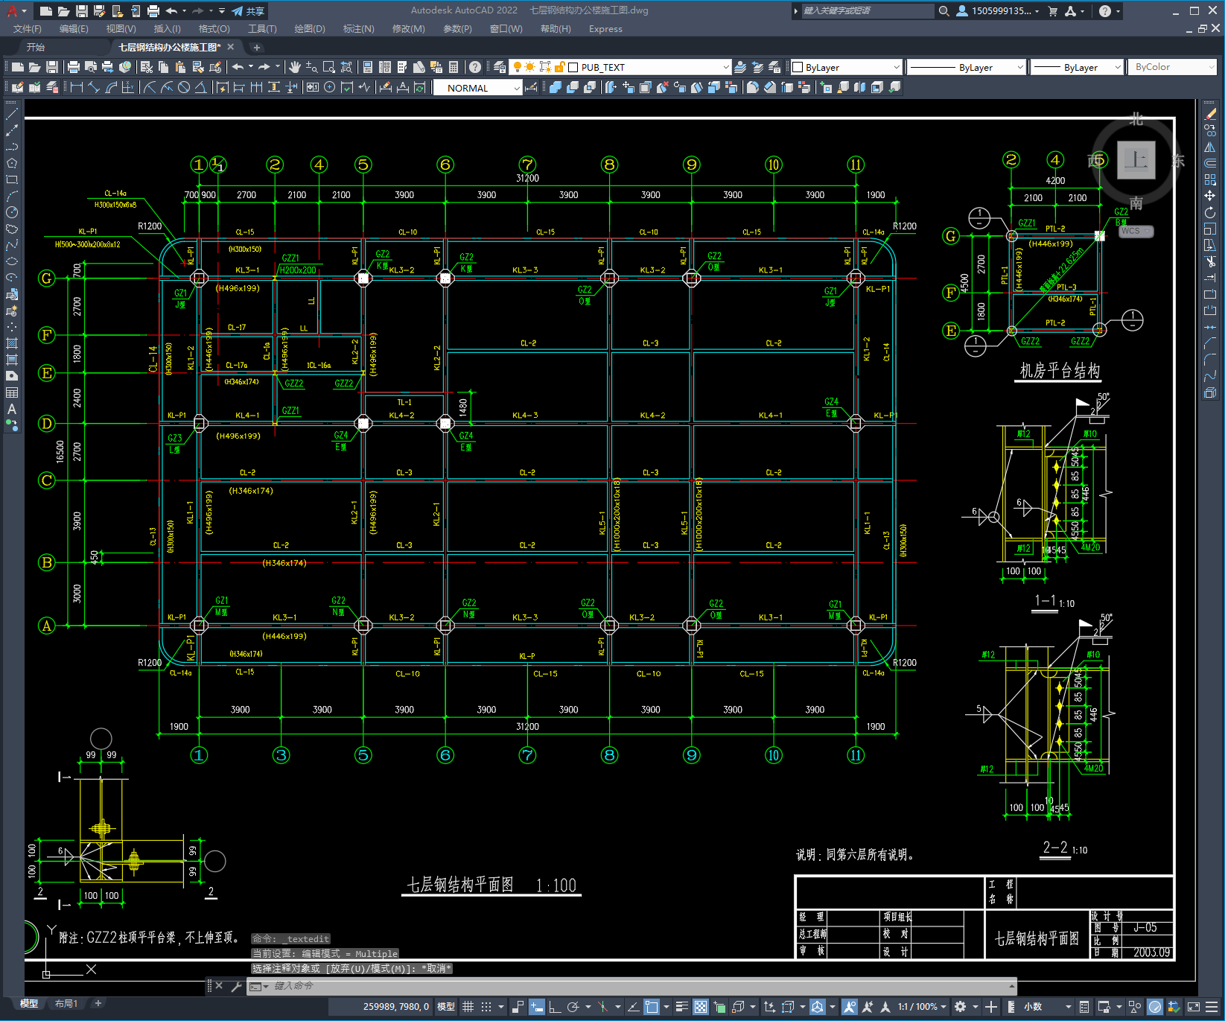Click the keyword search box in title bar
The image size is (1225, 1021).
867,11
